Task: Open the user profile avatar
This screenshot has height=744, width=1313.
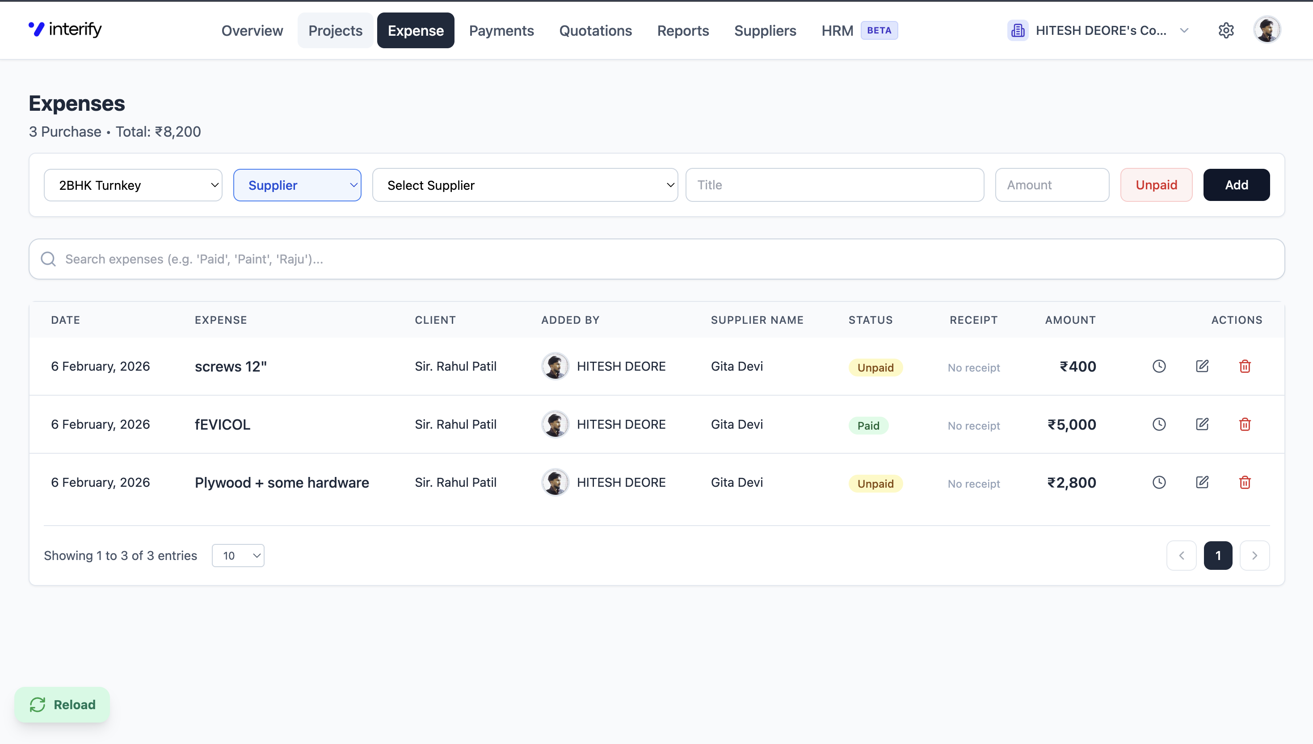Action: [1267, 30]
